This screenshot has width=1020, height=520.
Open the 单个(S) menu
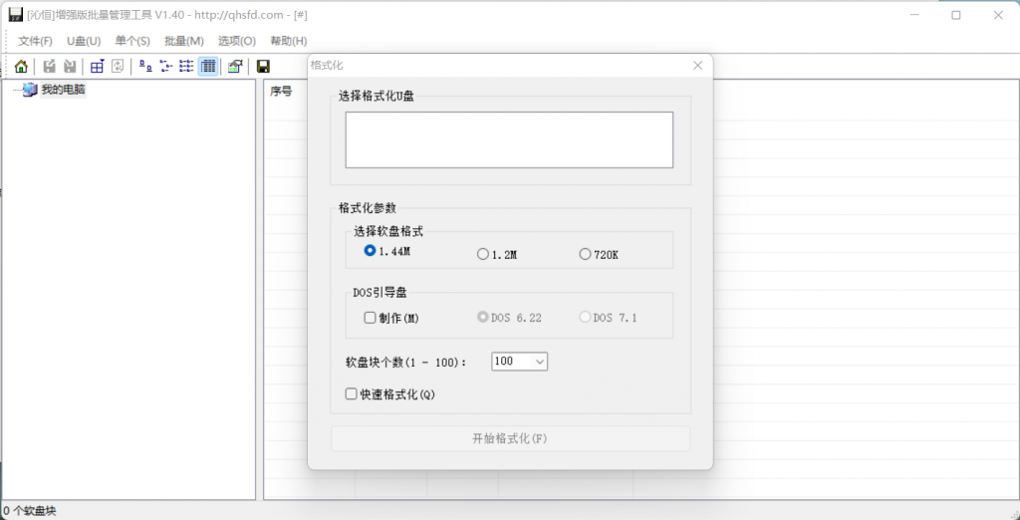click(132, 41)
